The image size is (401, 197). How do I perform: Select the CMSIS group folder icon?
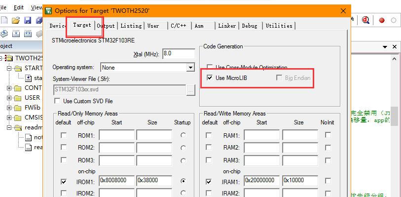[18, 118]
